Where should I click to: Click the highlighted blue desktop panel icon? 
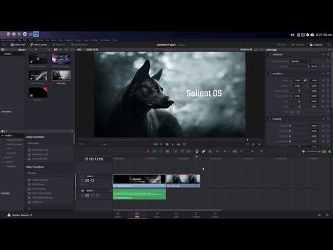[x=36, y=34]
